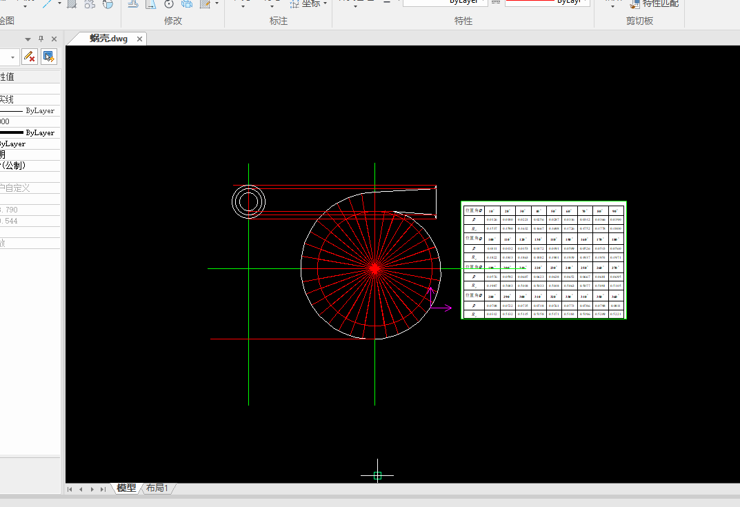This screenshot has height=507, width=740.
Task: Click the 特性匹配 match properties button
Action: coord(654,3)
